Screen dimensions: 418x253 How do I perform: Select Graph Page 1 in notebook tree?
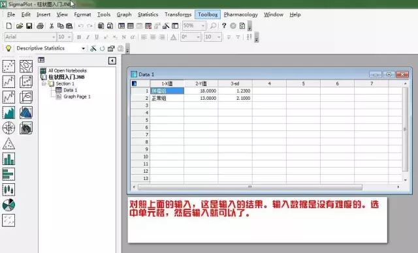[x=77, y=97]
